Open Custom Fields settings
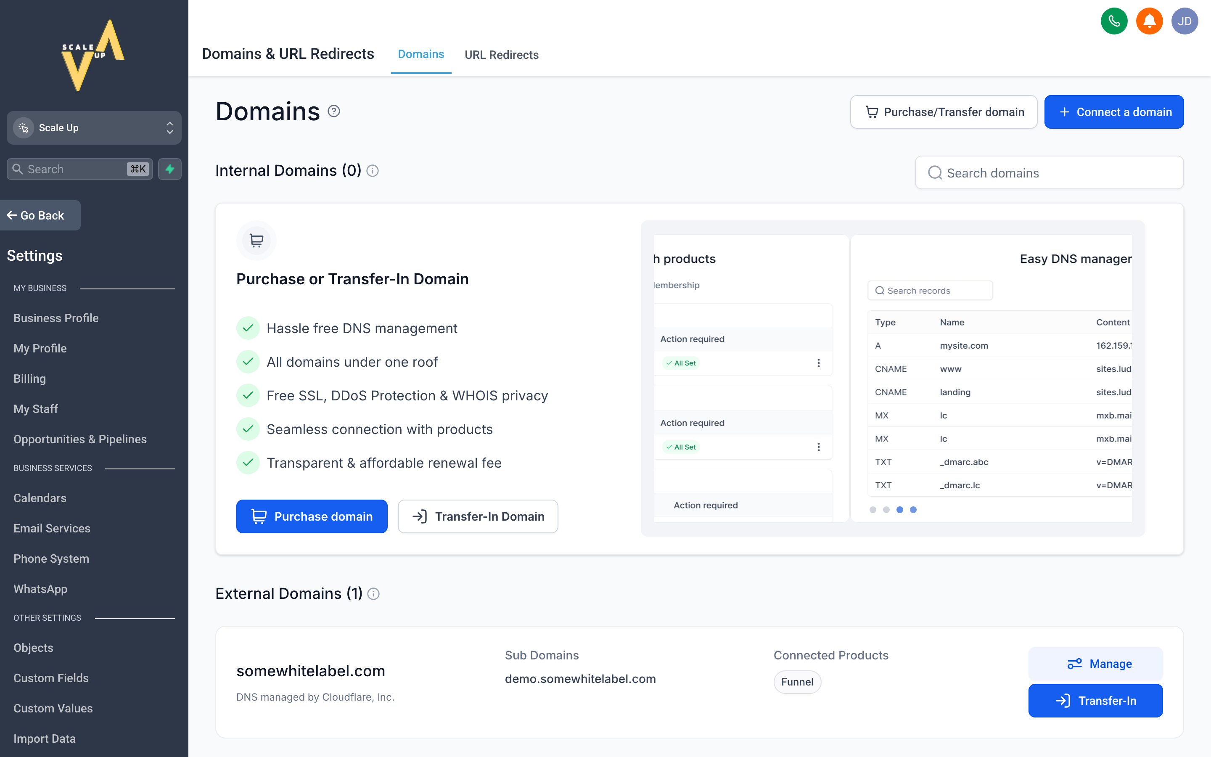The width and height of the screenshot is (1211, 757). (x=51, y=678)
